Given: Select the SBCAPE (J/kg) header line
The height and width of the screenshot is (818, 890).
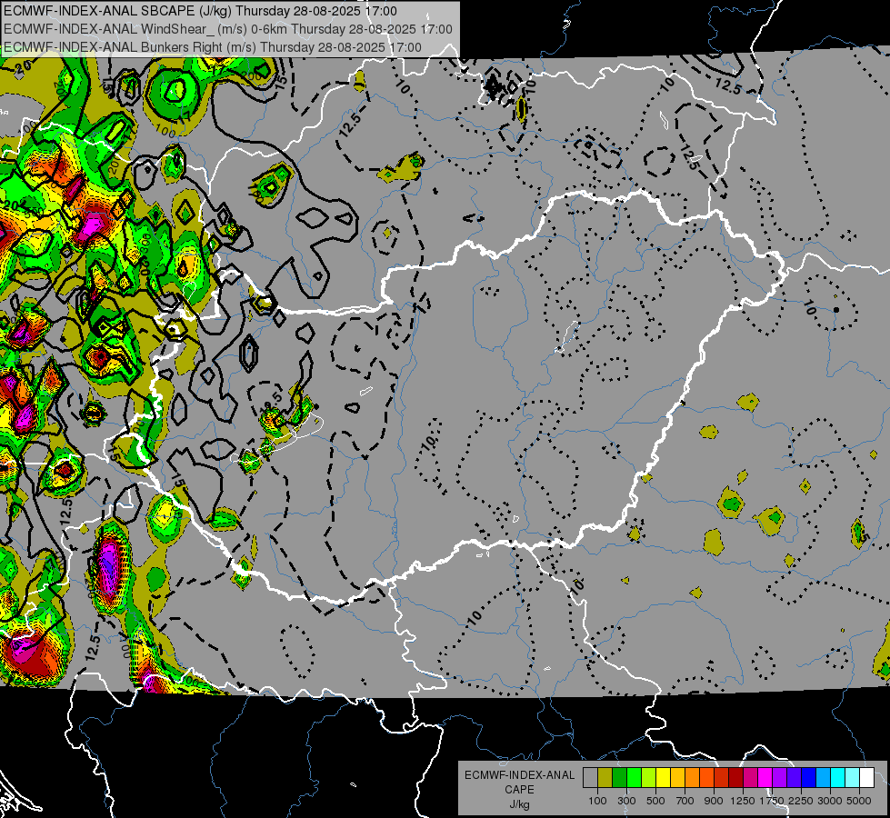Looking at the screenshot, I should click(200, 11).
